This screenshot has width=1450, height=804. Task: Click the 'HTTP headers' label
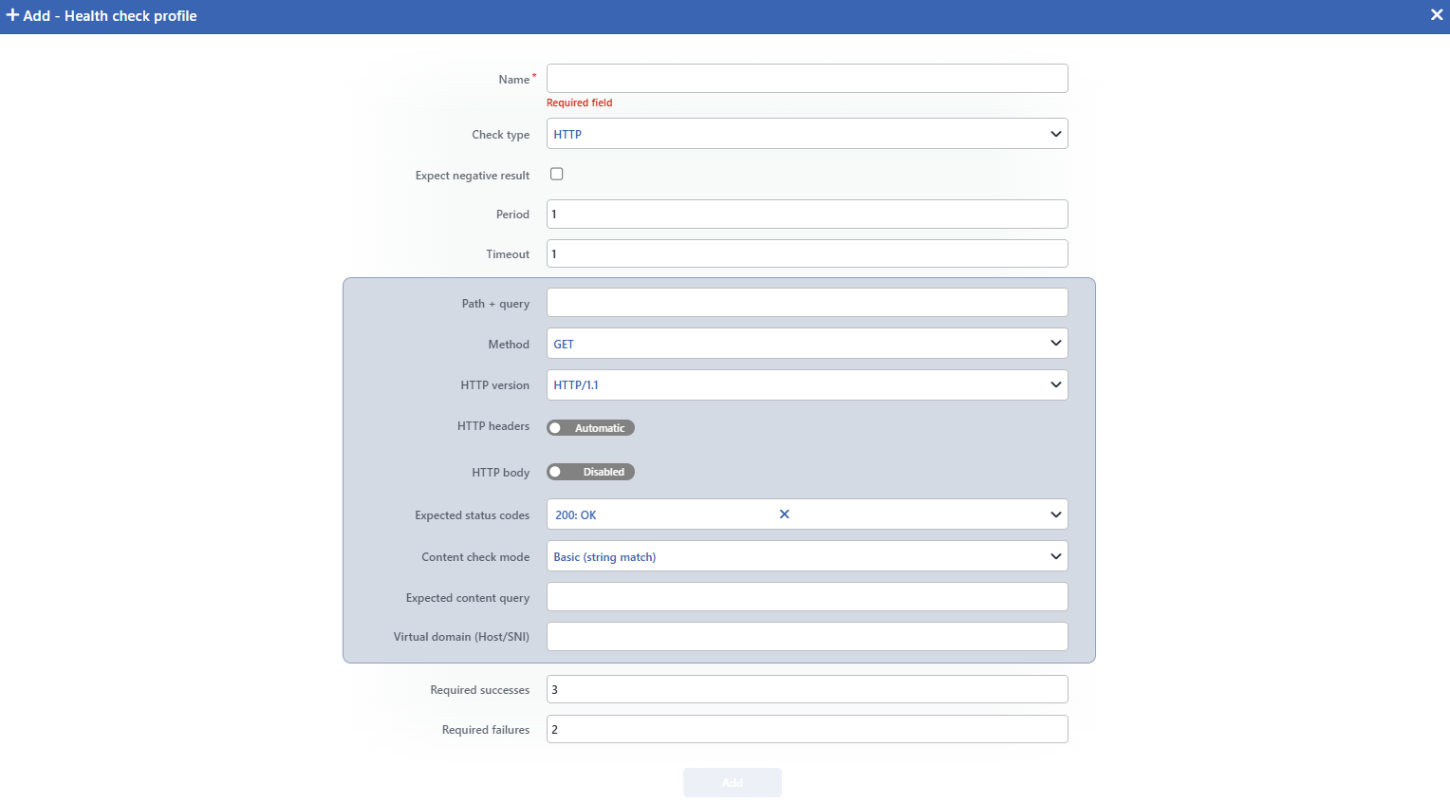(x=493, y=426)
